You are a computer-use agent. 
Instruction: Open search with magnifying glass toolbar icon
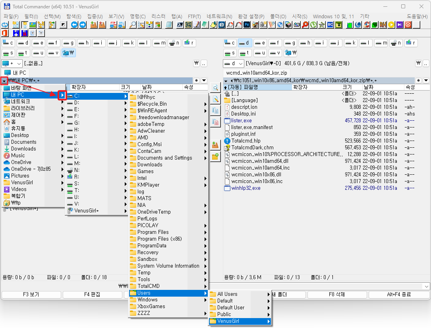(x=133, y=25)
